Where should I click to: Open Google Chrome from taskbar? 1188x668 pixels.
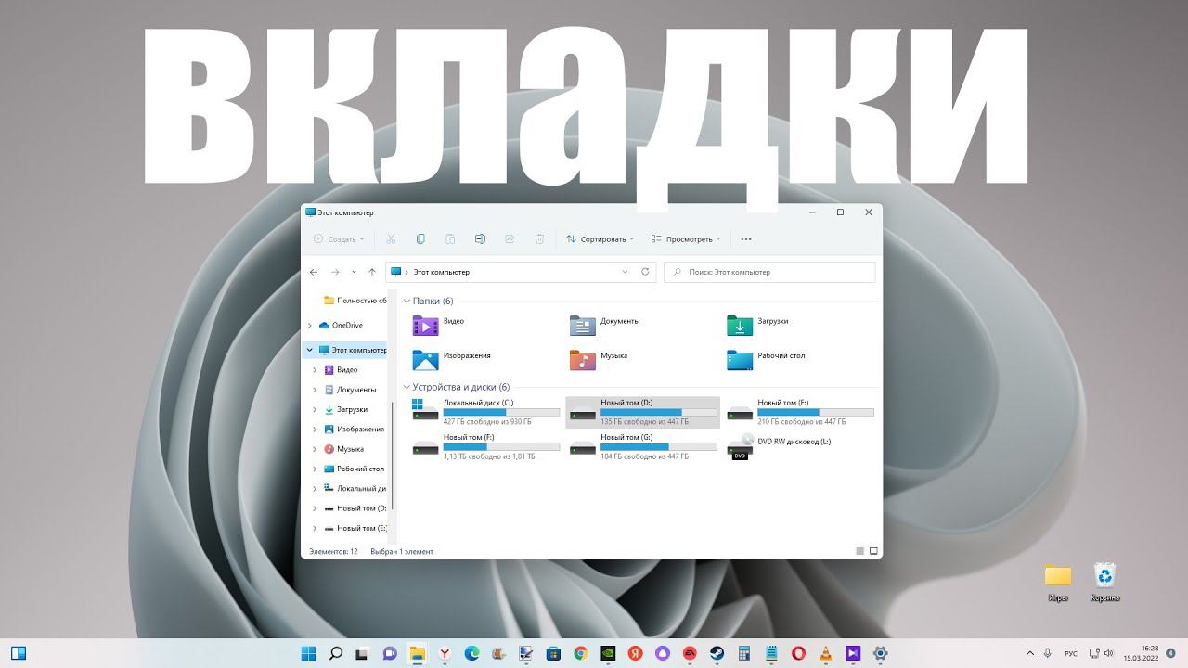coord(581,653)
